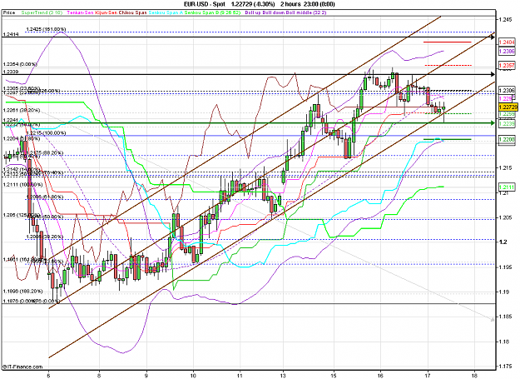Click the 1.2425 (161.00%) Fibonacci label

click(46, 29)
